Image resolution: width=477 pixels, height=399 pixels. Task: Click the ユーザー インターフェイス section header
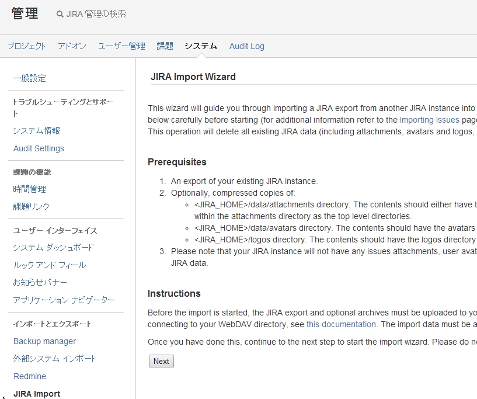tap(55, 231)
